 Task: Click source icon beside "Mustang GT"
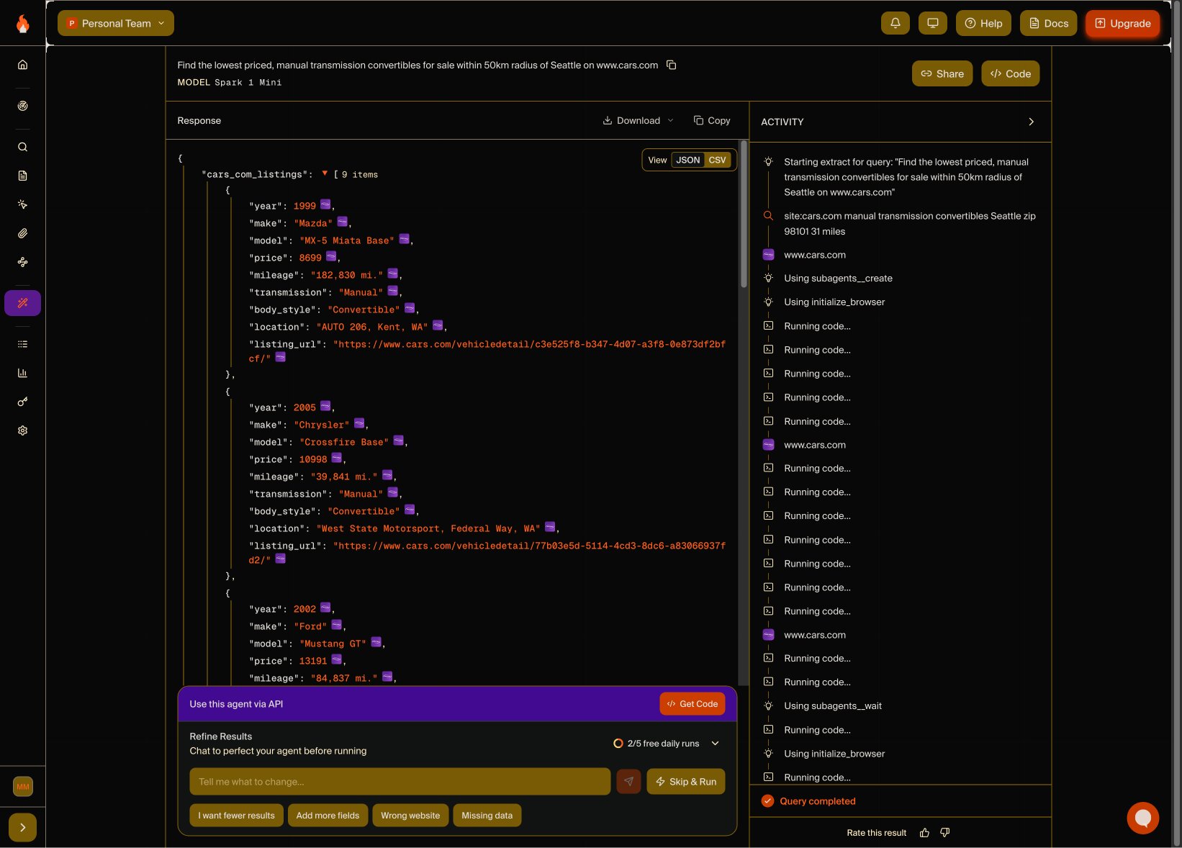(x=376, y=642)
